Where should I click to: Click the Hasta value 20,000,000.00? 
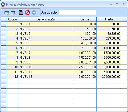109,77
